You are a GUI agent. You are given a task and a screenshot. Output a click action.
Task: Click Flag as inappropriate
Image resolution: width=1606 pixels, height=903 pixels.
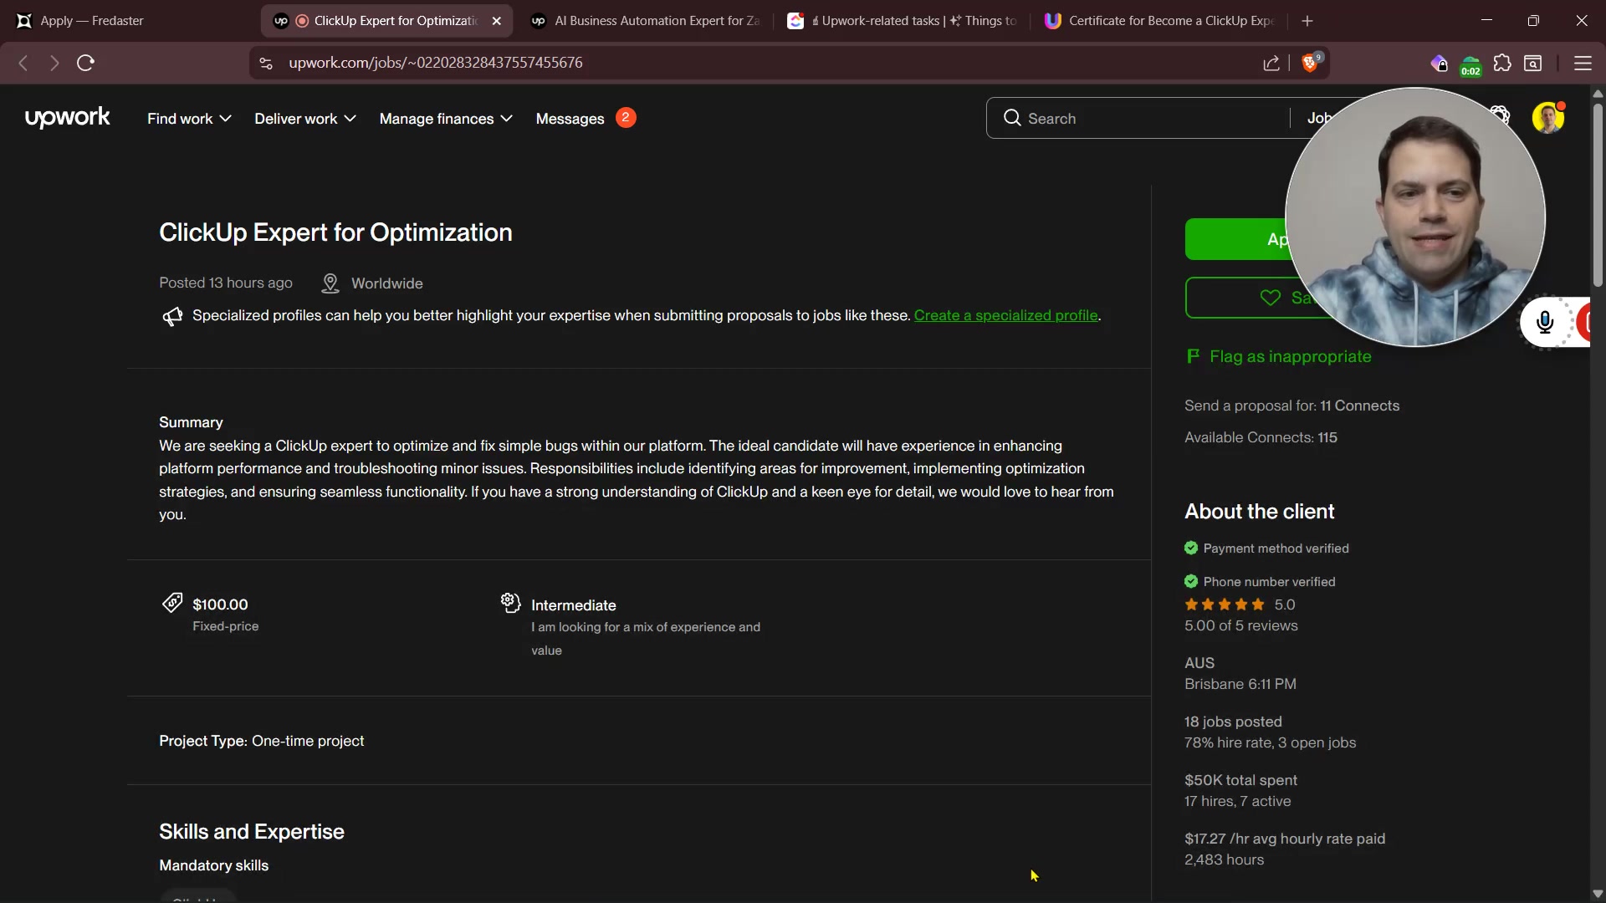point(1289,357)
